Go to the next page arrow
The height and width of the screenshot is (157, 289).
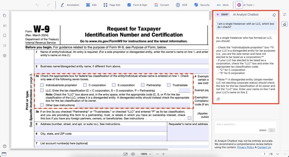(x=278, y=154)
